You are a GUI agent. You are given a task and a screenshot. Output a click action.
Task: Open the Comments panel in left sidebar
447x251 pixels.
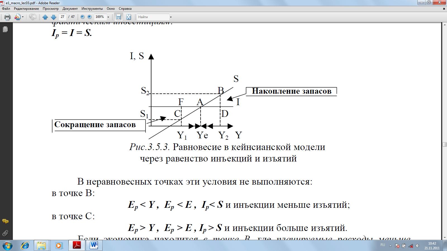tap(5, 221)
